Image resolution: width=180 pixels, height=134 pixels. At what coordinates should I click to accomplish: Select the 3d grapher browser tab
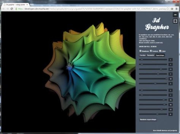[x=15, y=5]
